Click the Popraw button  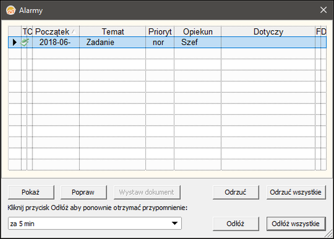pos(84,192)
